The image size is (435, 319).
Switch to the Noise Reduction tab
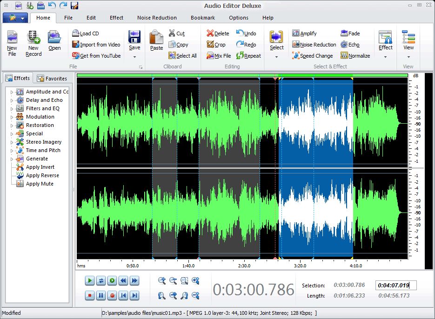[157, 18]
